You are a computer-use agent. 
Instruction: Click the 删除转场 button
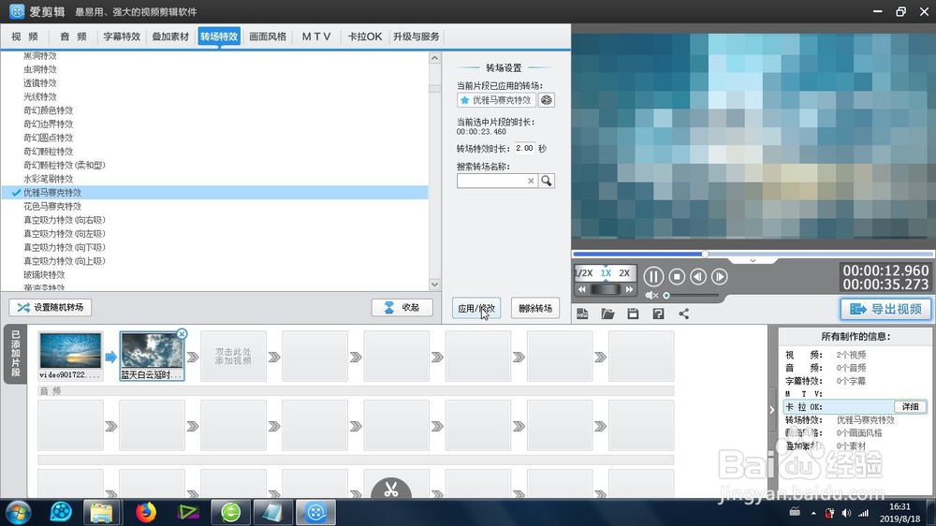535,308
